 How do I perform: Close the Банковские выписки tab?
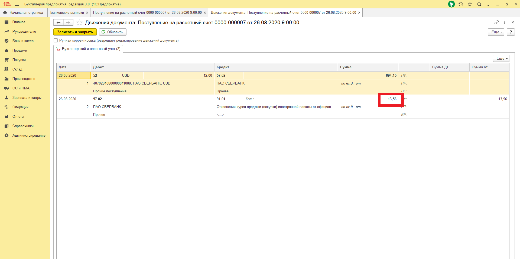point(87,13)
